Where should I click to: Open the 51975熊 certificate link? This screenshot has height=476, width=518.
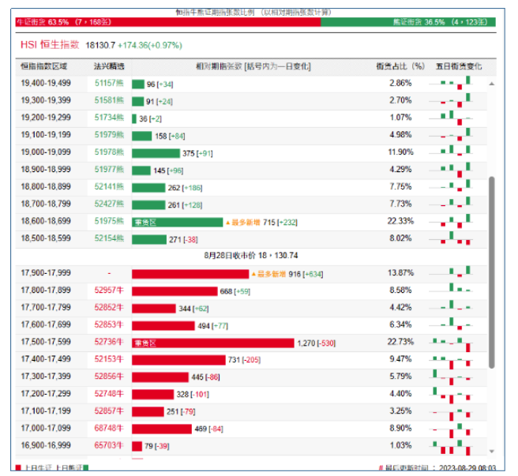click(109, 222)
